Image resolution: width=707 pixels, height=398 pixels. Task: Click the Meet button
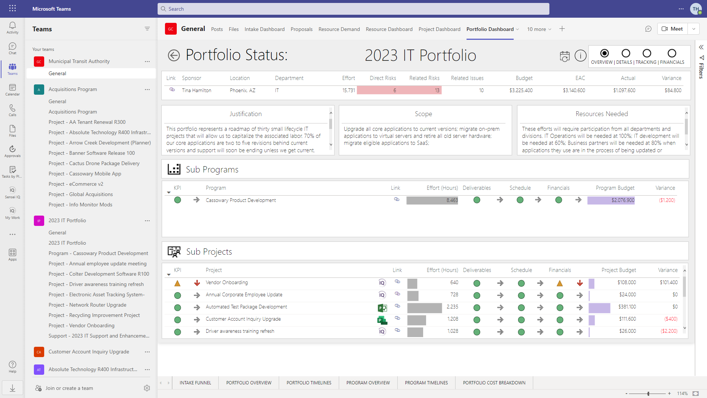click(672, 29)
